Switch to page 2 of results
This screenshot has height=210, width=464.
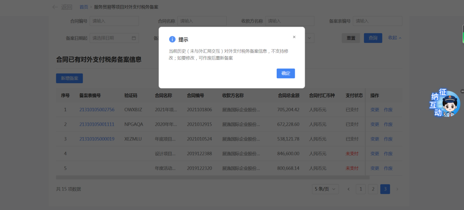[373, 189]
